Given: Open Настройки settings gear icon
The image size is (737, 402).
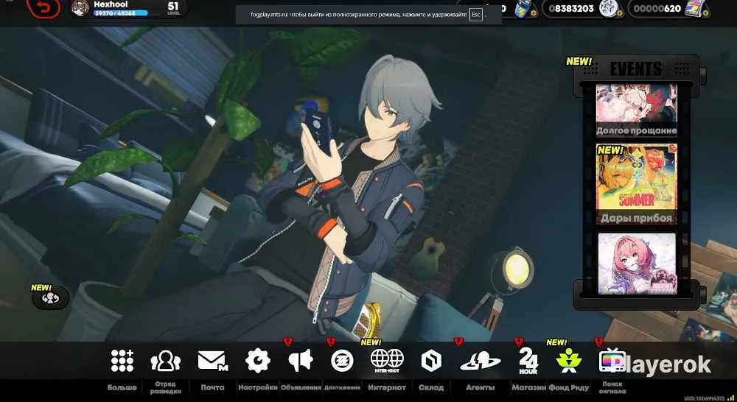Looking at the screenshot, I should [x=257, y=361].
